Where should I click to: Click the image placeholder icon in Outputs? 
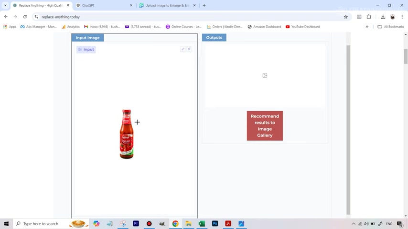coord(265,75)
